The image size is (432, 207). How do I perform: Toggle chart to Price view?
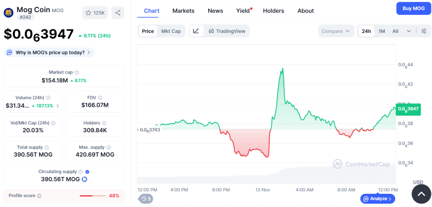(148, 31)
